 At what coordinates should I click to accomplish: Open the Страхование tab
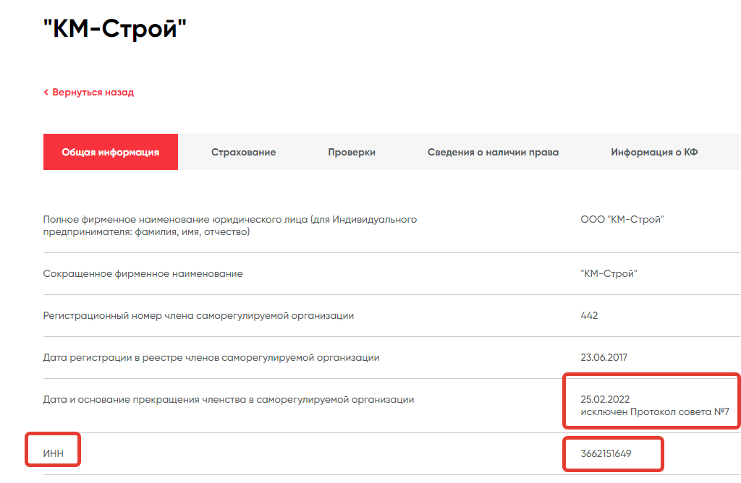[x=243, y=153]
